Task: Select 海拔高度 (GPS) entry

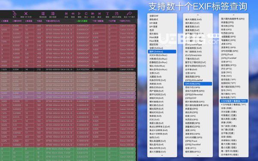Action: pos(193,77)
